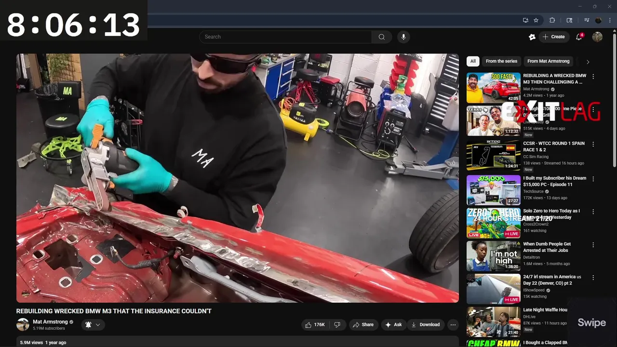Click the Download button
Image resolution: width=617 pixels, height=347 pixels.
pyautogui.click(x=425, y=325)
